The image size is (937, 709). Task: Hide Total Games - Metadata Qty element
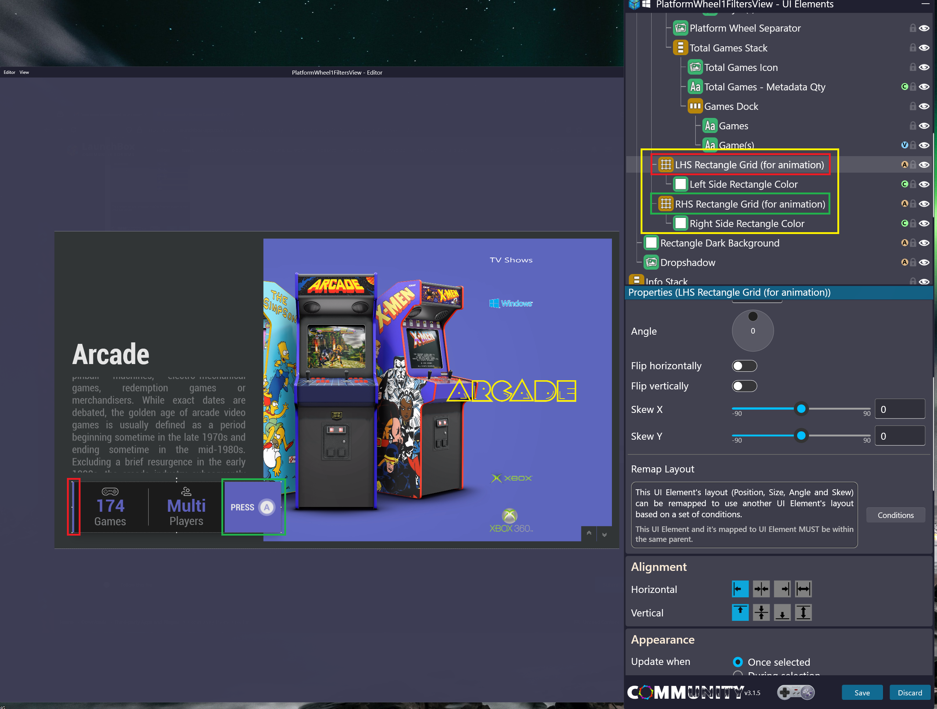point(924,87)
